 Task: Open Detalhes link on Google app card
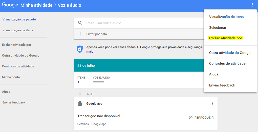point(83,124)
